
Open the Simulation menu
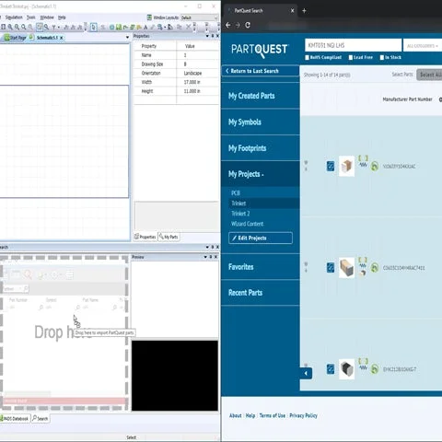(x=14, y=17)
